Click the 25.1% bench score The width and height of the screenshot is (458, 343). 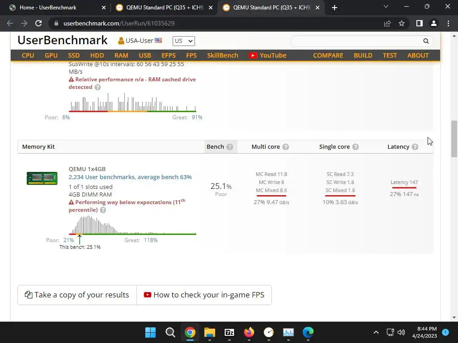pyautogui.click(x=221, y=186)
